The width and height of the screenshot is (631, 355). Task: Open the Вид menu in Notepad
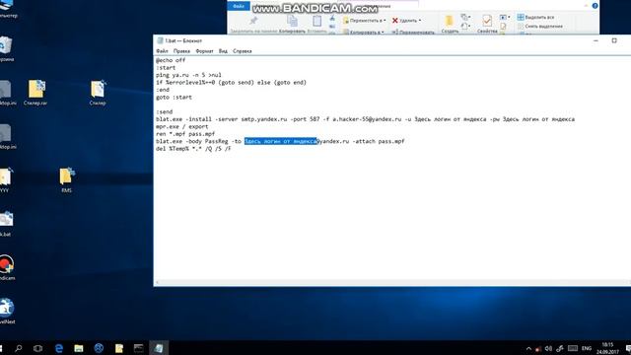[x=223, y=51]
